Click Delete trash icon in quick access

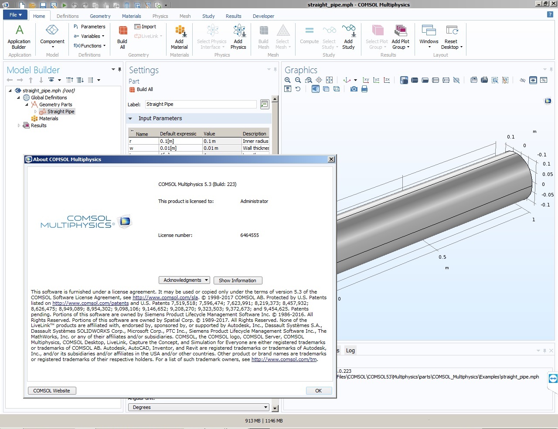[127, 5]
